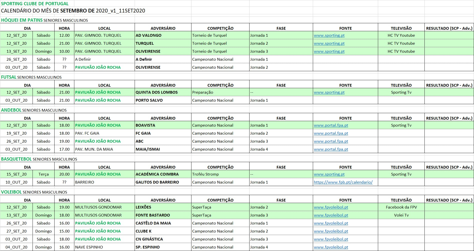Open www.fpvoleibol.pt link in CN GINÁSTICA row
The width and height of the screenshot is (474, 251).
pyautogui.click(x=331, y=239)
